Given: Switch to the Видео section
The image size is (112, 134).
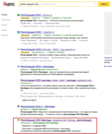Looking at the screenshot, I should 4,25.
